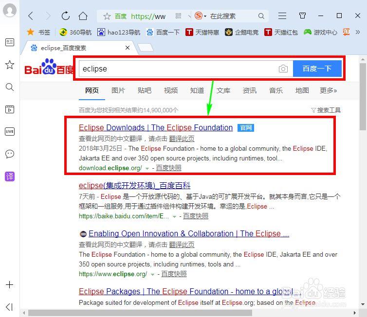Screen dimensions: 367x317
Task: Show the QR code icon in the address bar
Action: (178, 16)
